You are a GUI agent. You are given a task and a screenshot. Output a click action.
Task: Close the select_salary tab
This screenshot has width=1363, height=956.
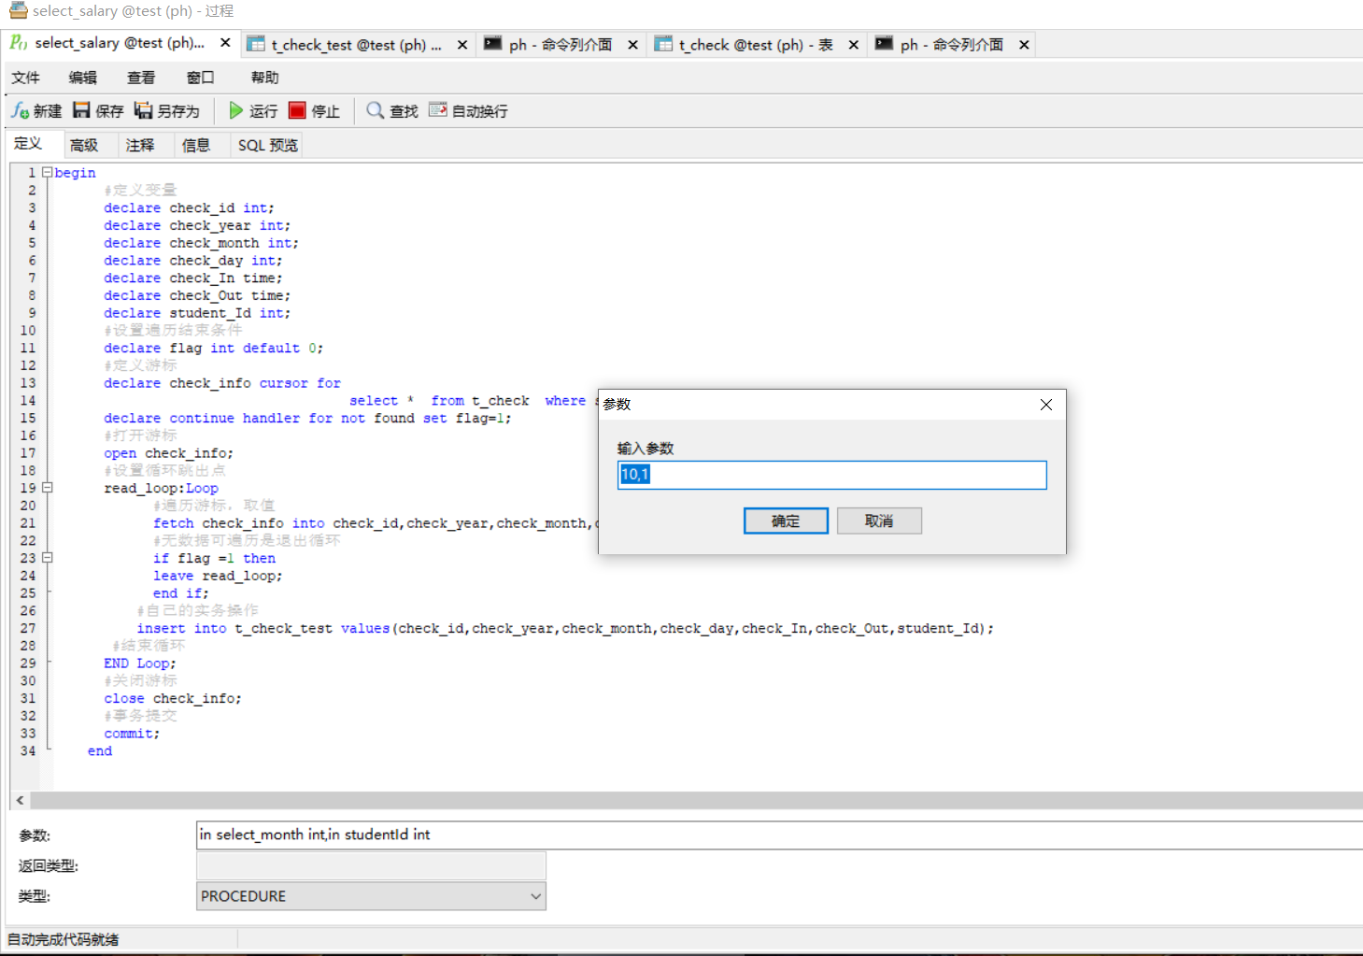(225, 43)
